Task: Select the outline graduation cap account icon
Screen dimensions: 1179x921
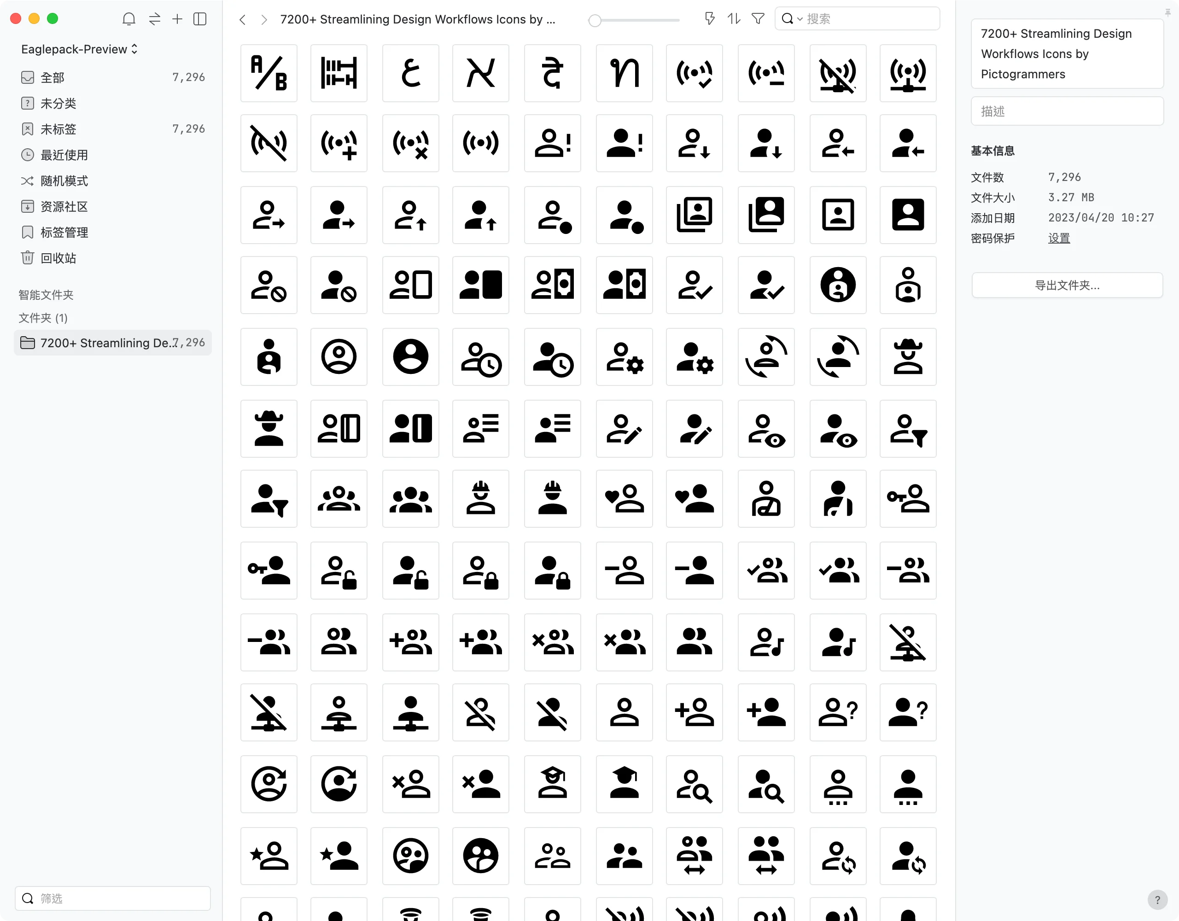Action: 552,784
